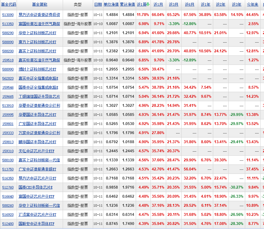264x229 pixels.
Task: Sort by 近3年 return header
Action: click(236, 4)
